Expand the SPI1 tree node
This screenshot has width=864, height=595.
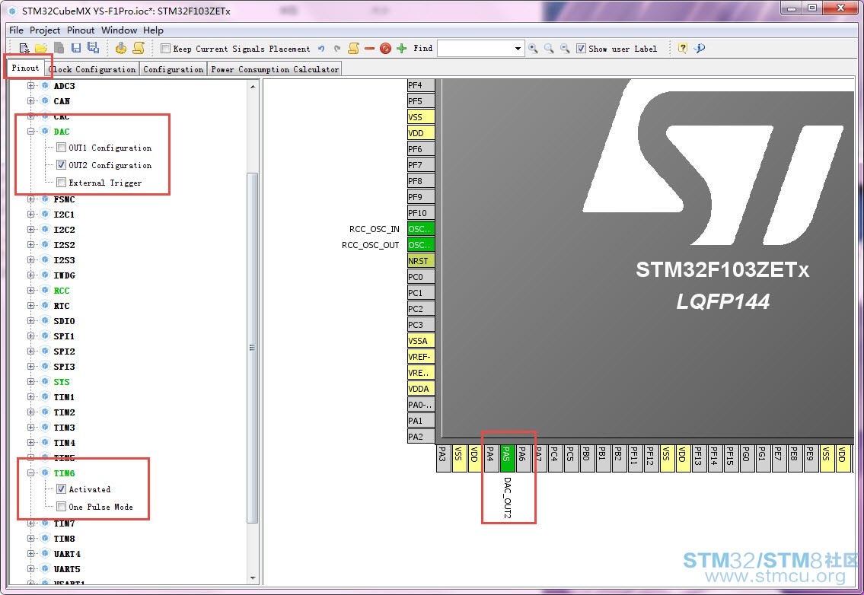[x=31, y=336]
